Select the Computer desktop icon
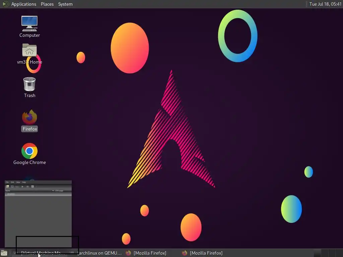The height and width of the screenshot is (257, 343). click(x=29, y=27)
